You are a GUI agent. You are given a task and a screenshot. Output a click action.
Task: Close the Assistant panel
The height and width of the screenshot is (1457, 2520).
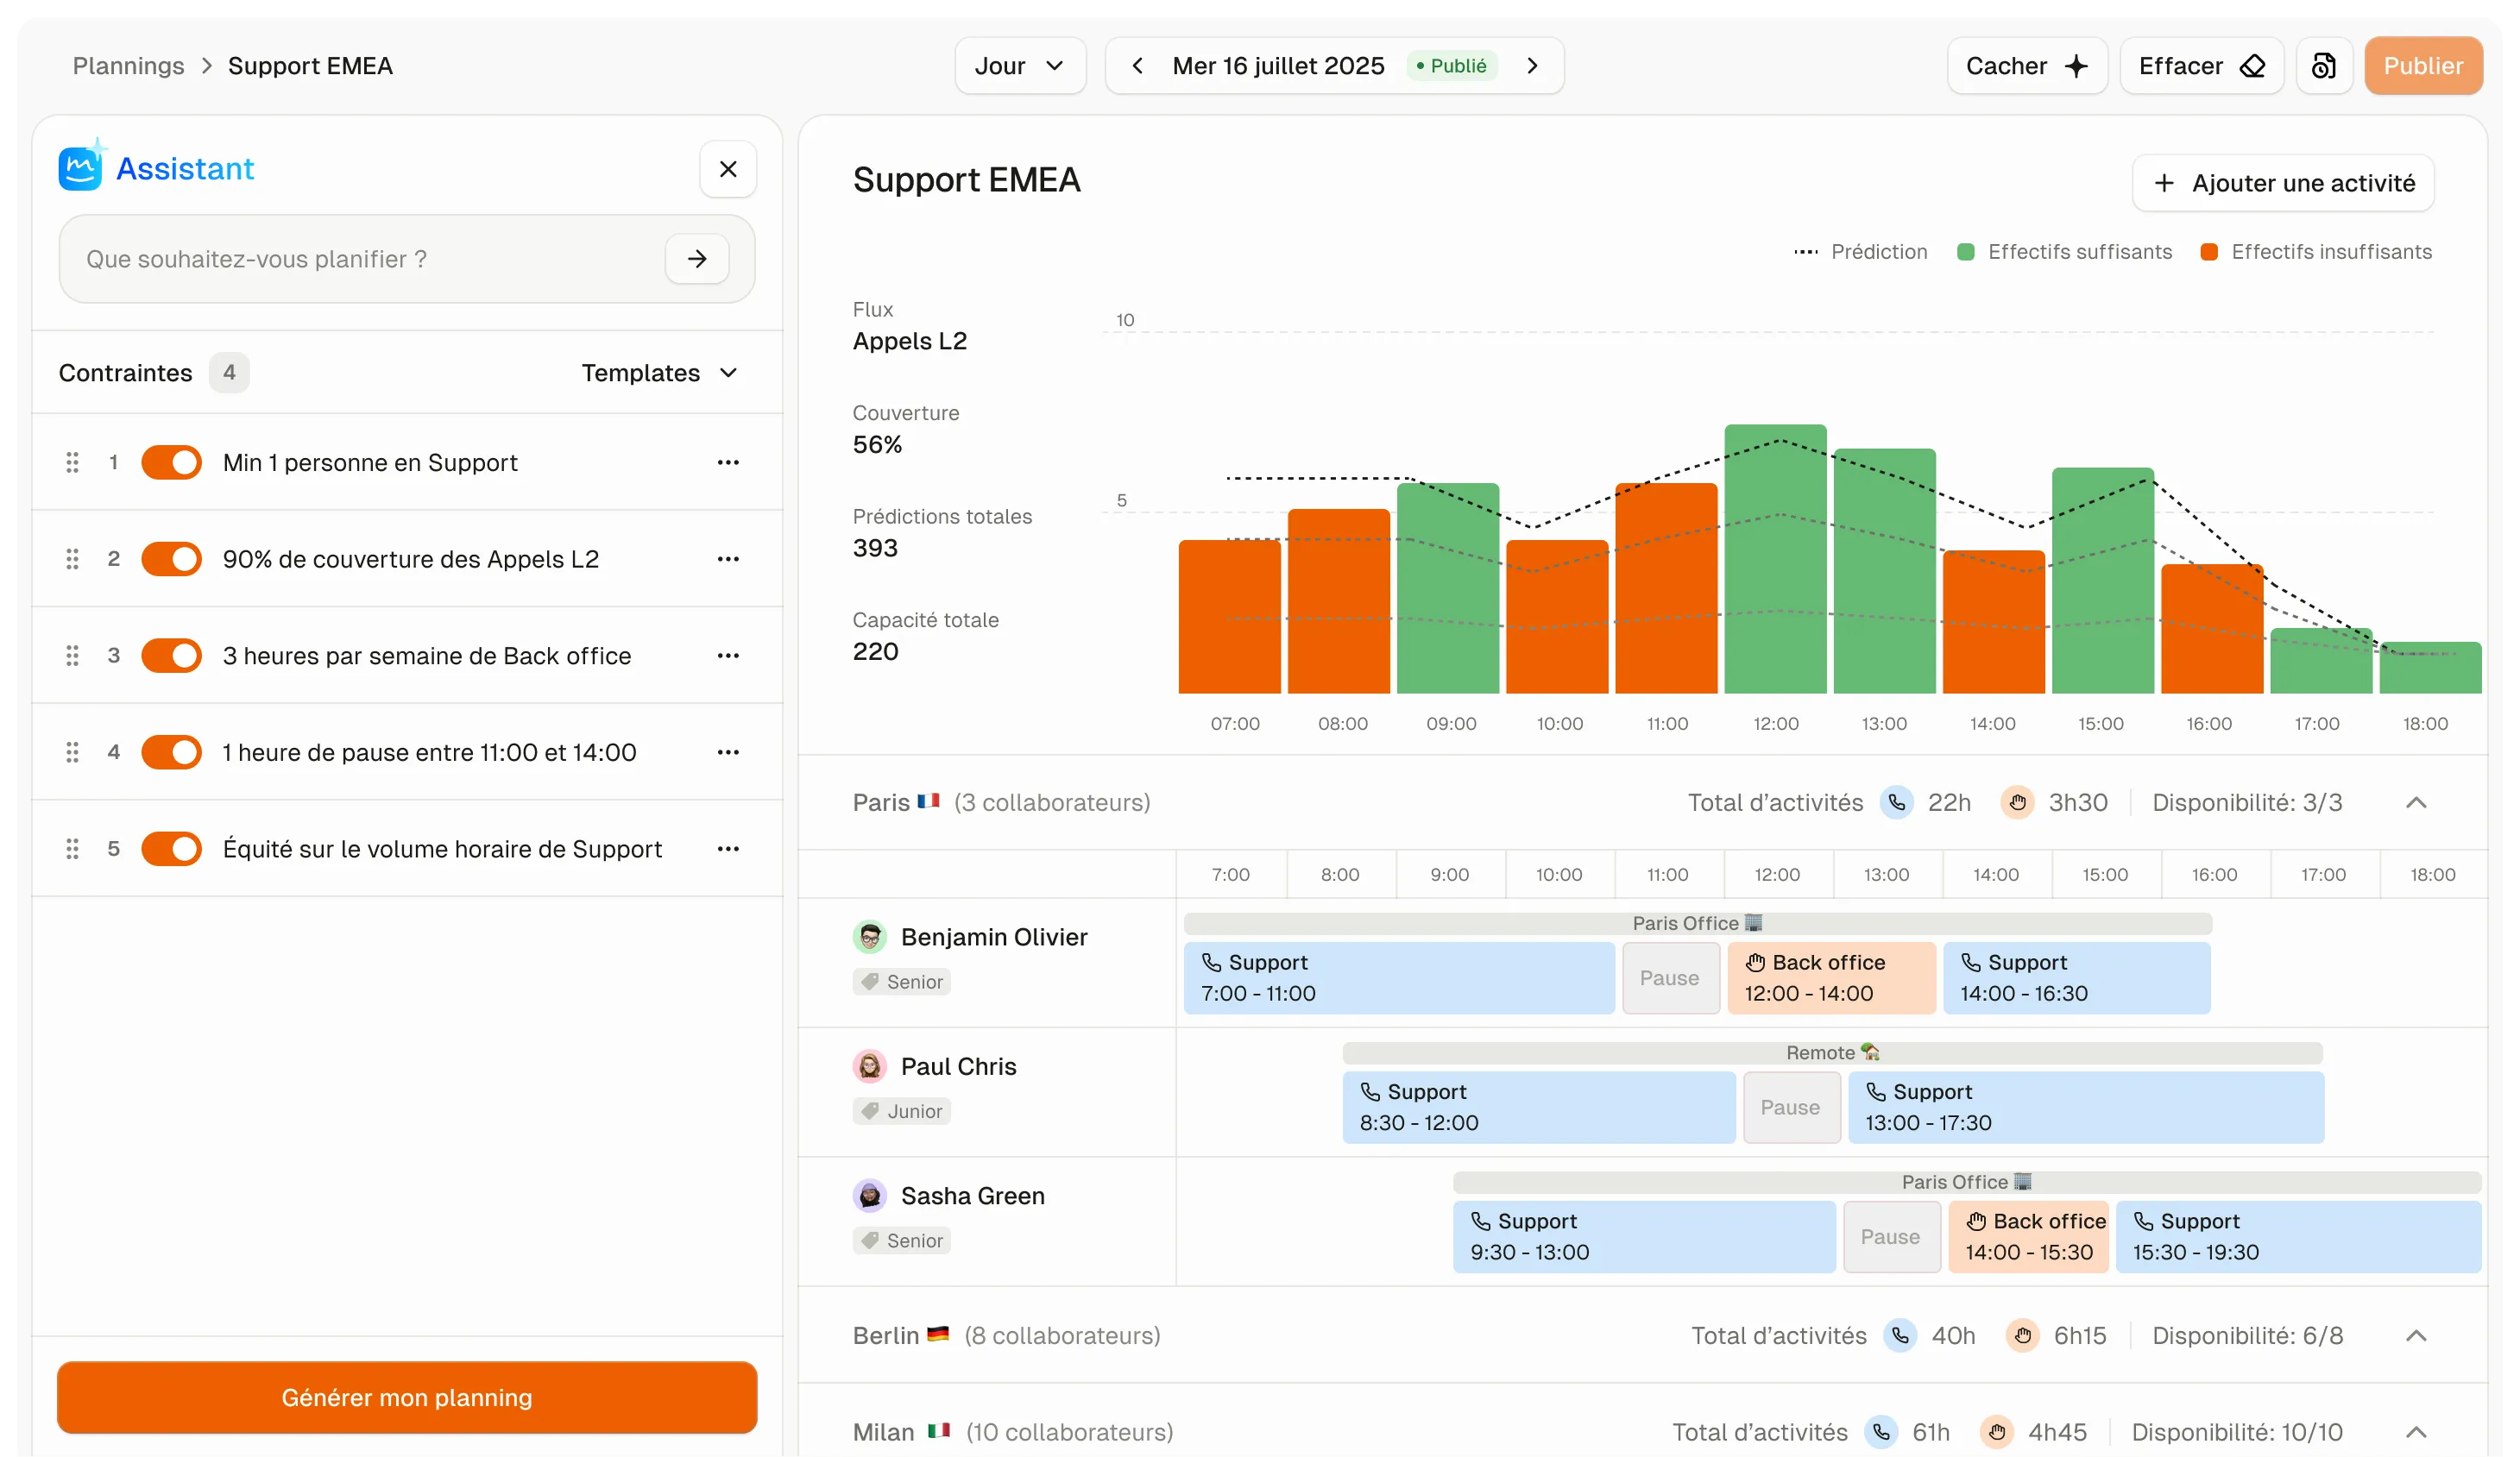(728, 169)
